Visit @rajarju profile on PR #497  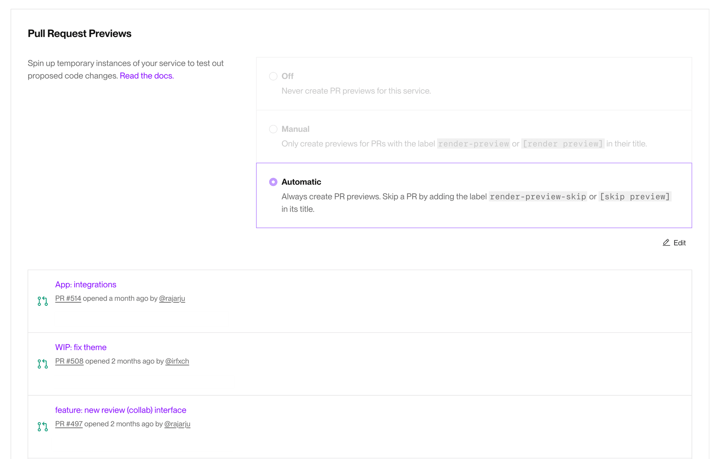tap(177, 424)
